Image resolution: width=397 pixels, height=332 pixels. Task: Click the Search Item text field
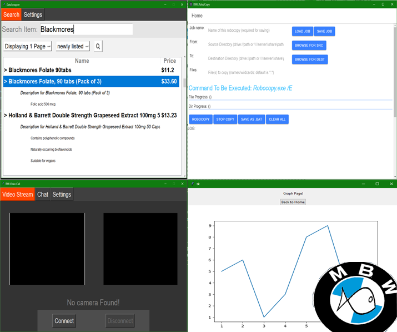[x=86, y=30]
